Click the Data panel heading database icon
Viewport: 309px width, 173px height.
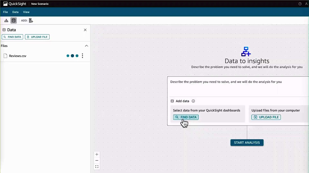4,30
